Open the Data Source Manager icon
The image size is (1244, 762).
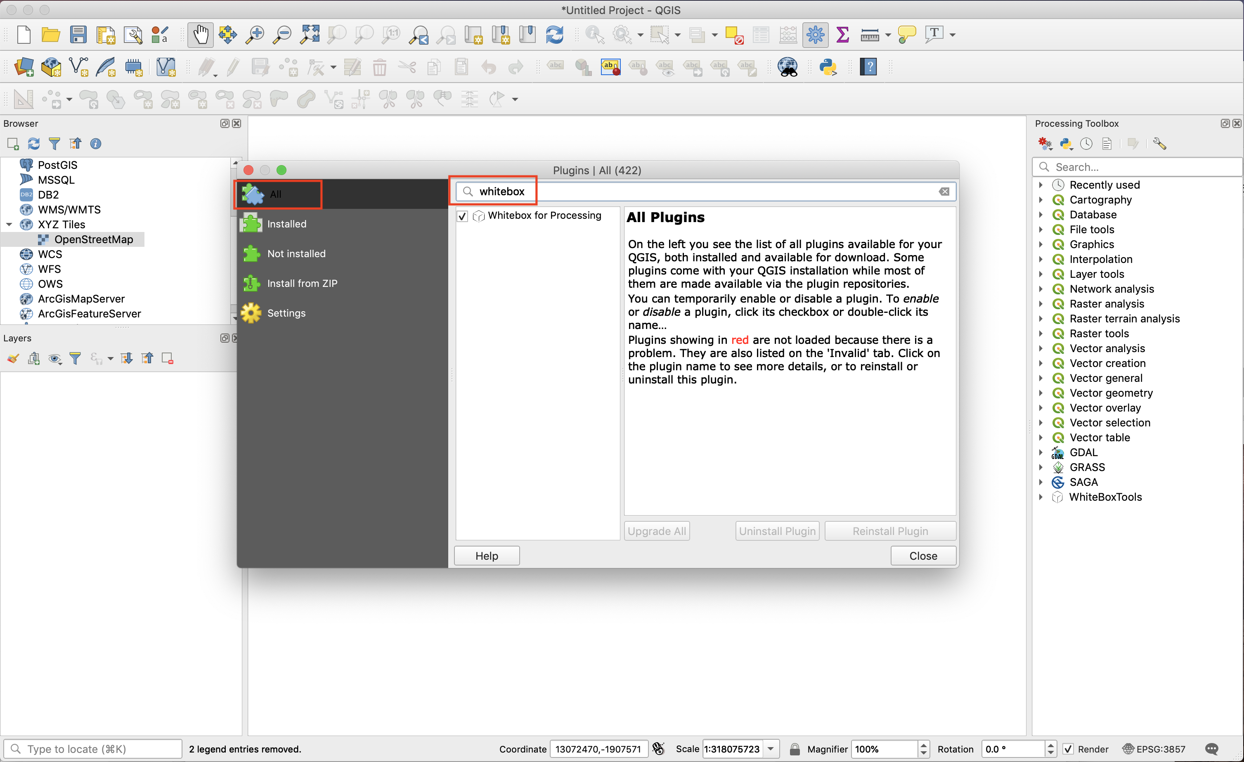point(24,66)
